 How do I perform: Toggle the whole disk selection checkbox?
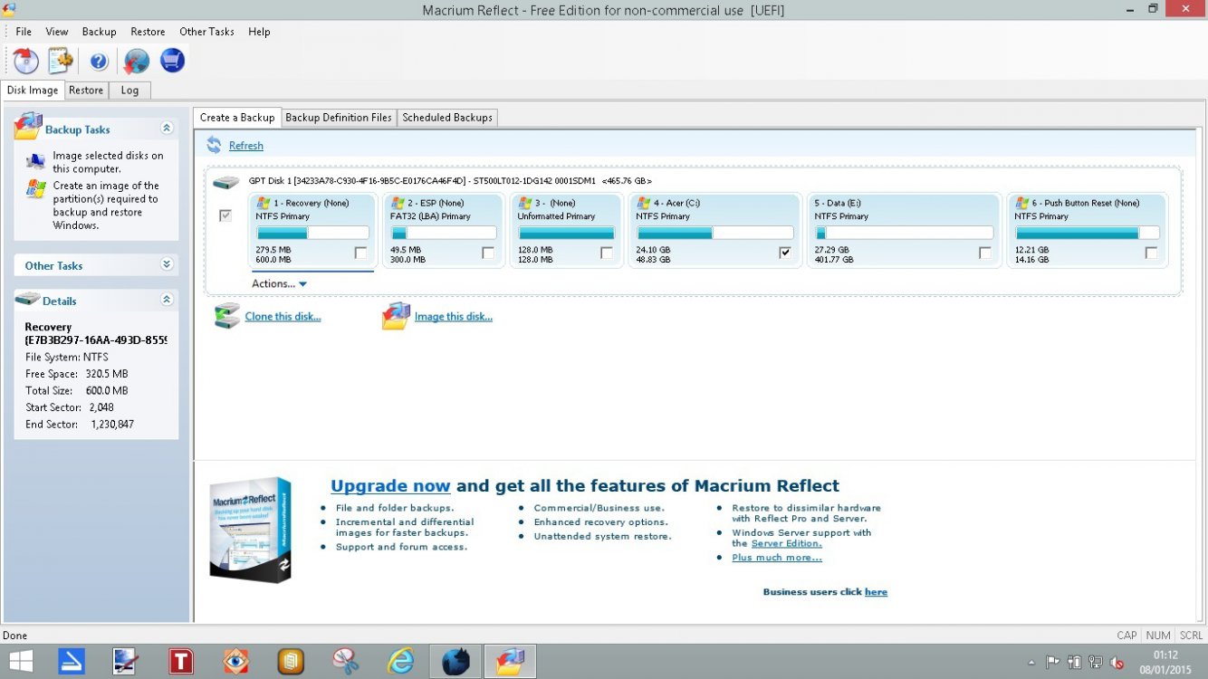click(x=225, y=215)
